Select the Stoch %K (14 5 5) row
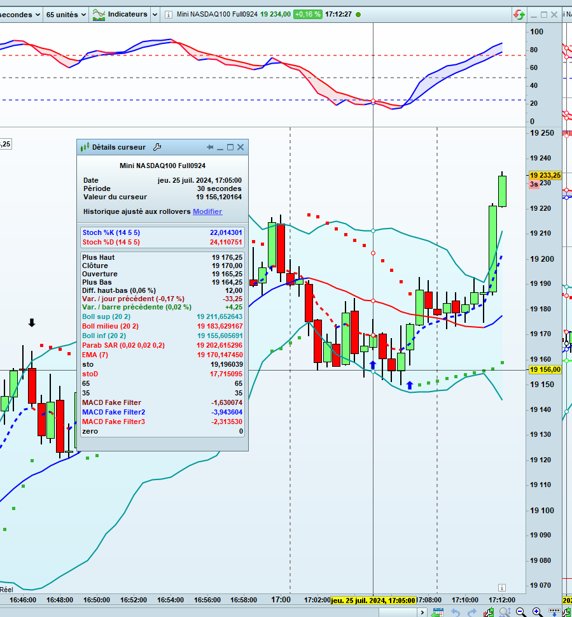The height and width of the screenshot is (617, 572). (x=162, y=232)
